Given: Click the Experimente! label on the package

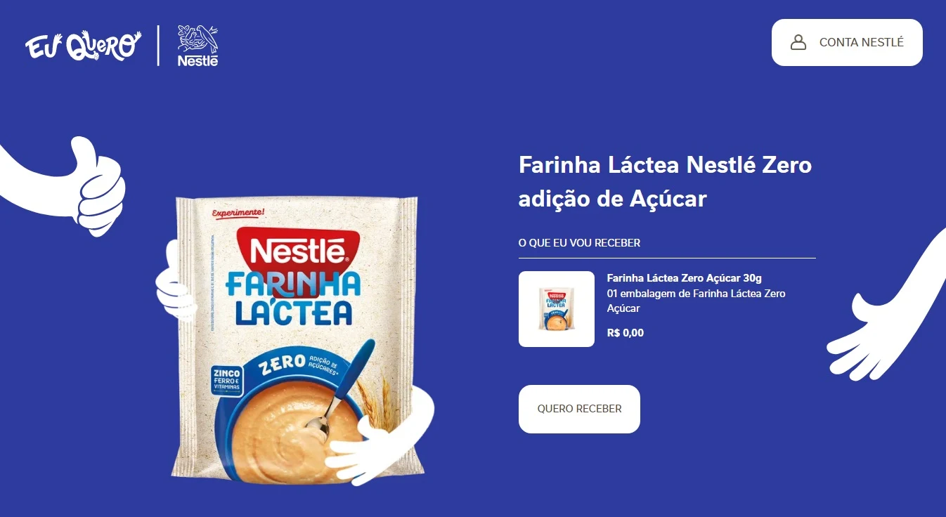Looking at the screenshot, I should [x=238, y=211].
